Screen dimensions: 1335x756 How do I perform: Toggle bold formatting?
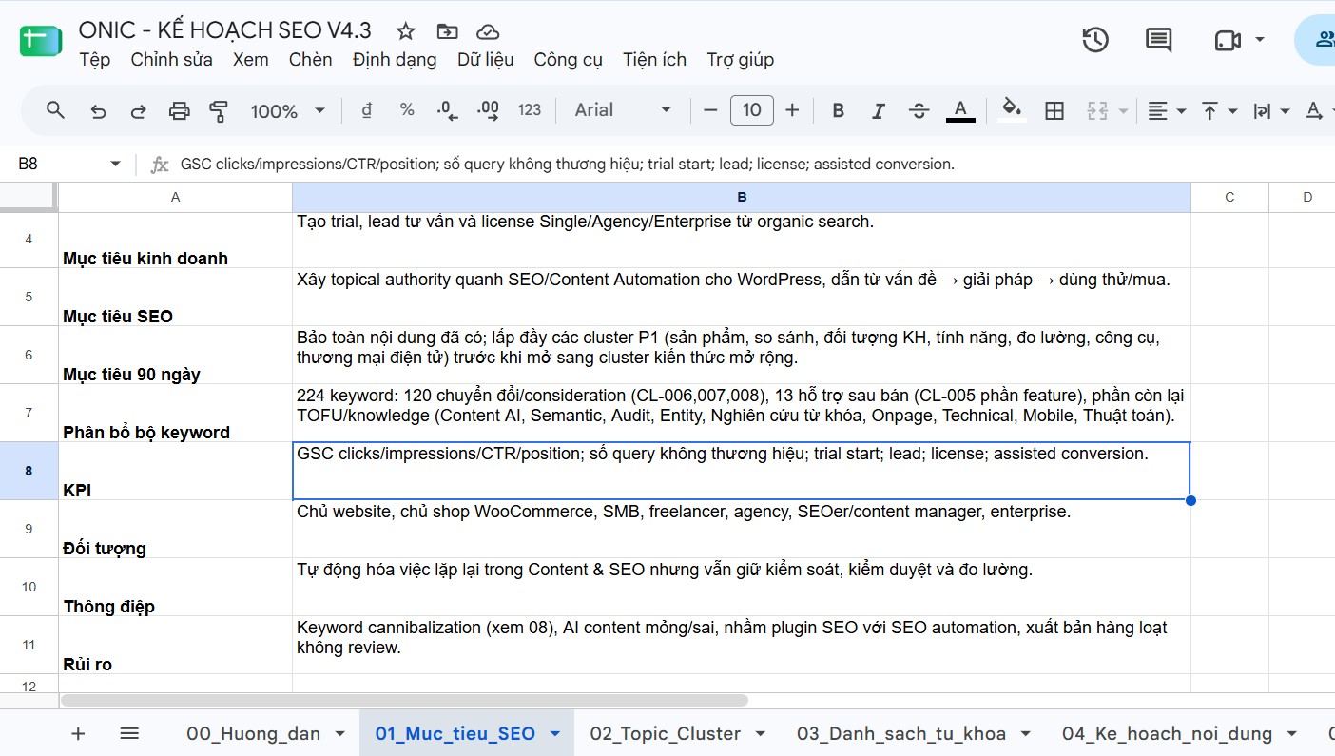pyautogui.click(x=838, y=110)
